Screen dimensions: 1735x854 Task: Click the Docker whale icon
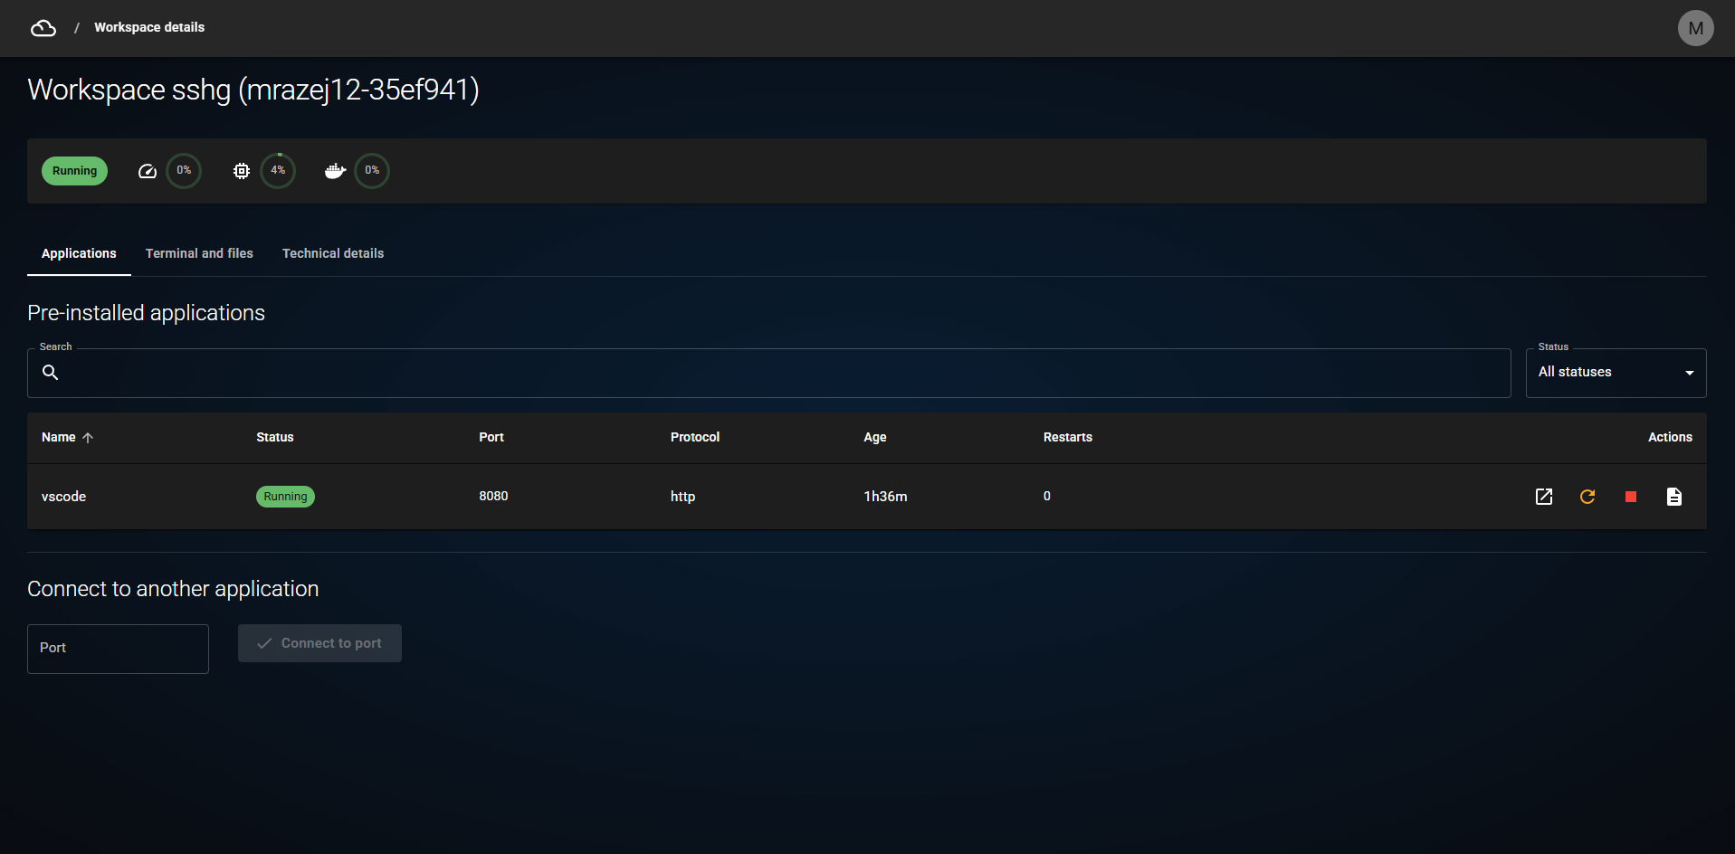pyautogui.click(x=335, y=171)
